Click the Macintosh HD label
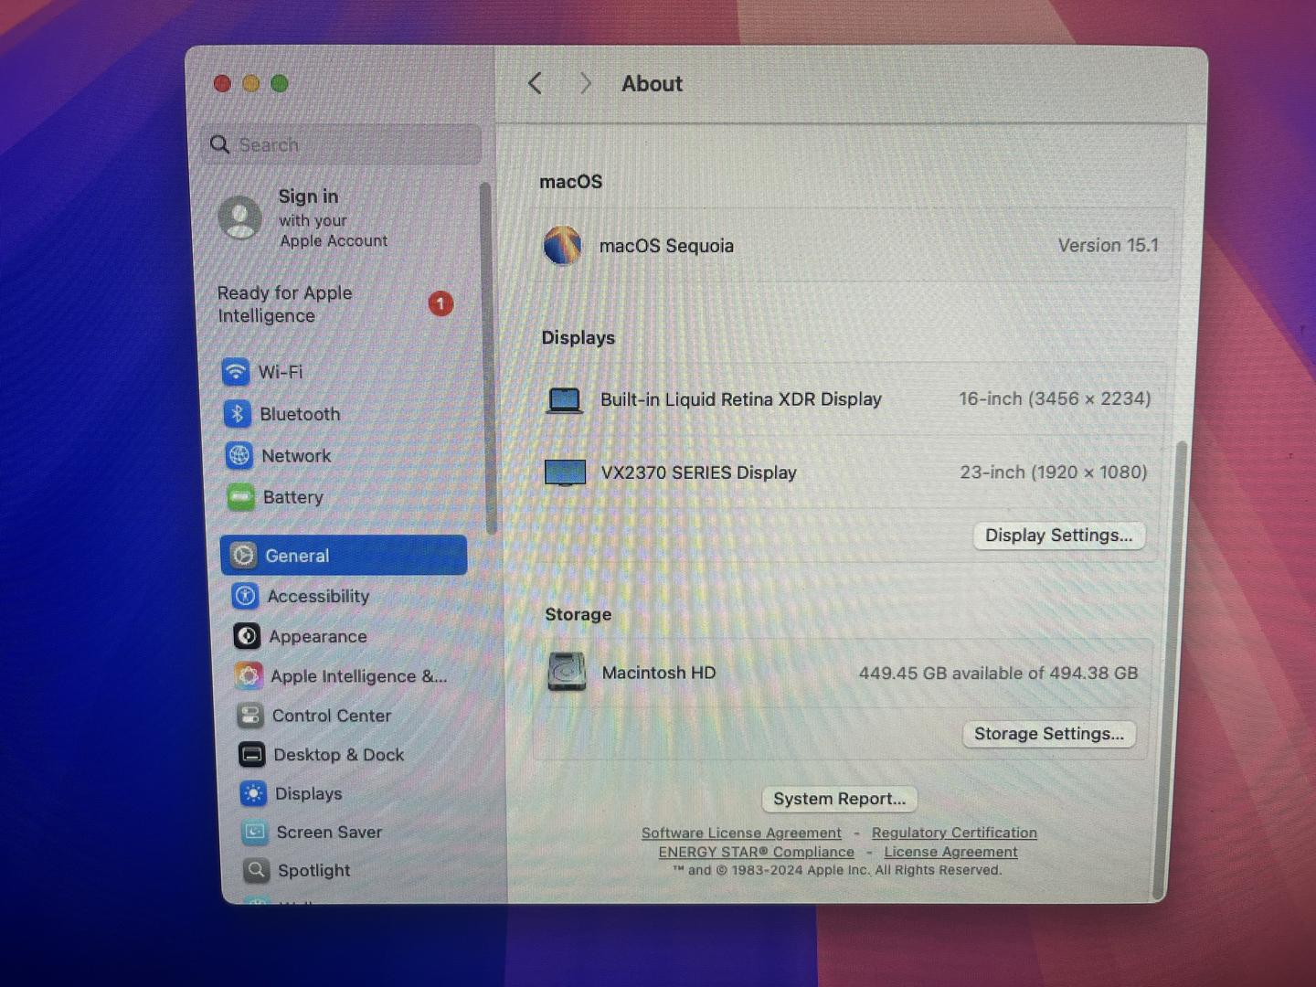 659,673
